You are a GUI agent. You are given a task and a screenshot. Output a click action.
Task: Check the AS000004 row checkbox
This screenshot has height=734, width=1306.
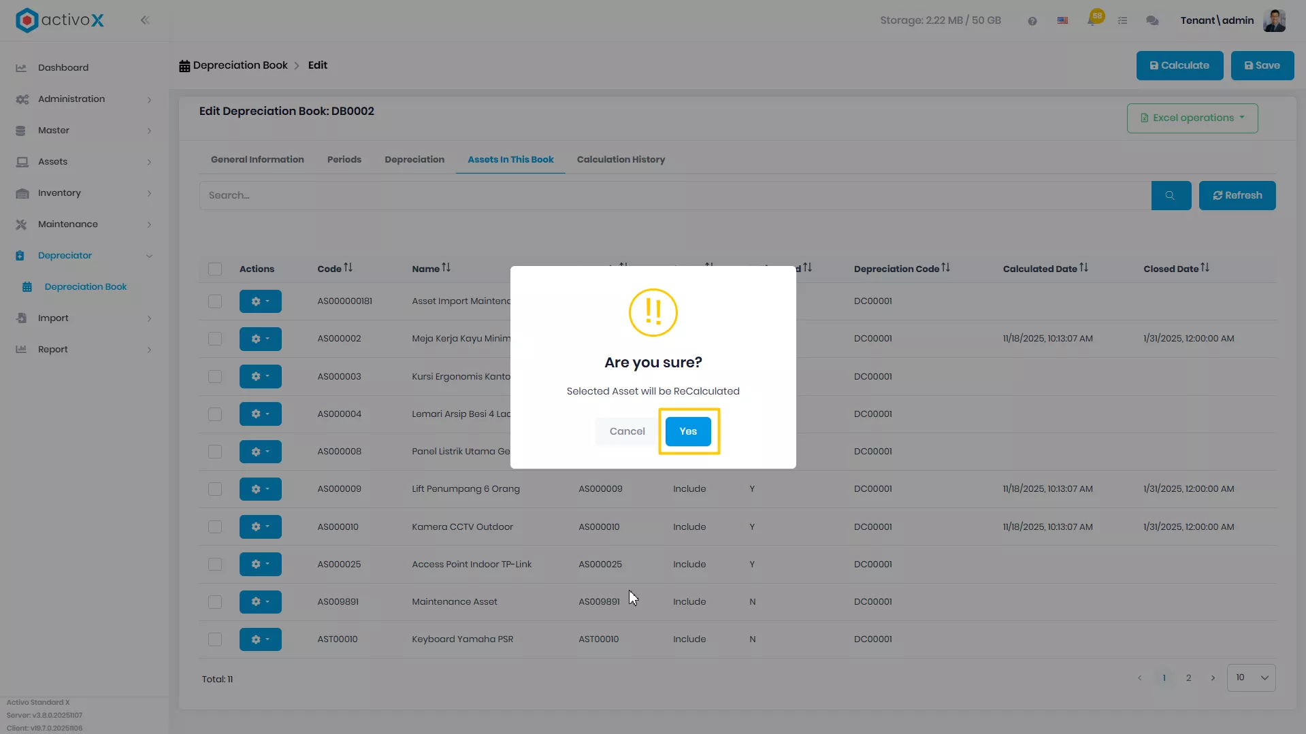(215, 414)
